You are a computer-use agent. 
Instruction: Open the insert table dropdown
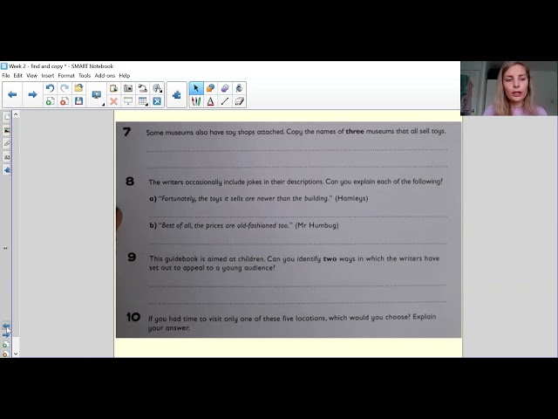tap(143, 101)
